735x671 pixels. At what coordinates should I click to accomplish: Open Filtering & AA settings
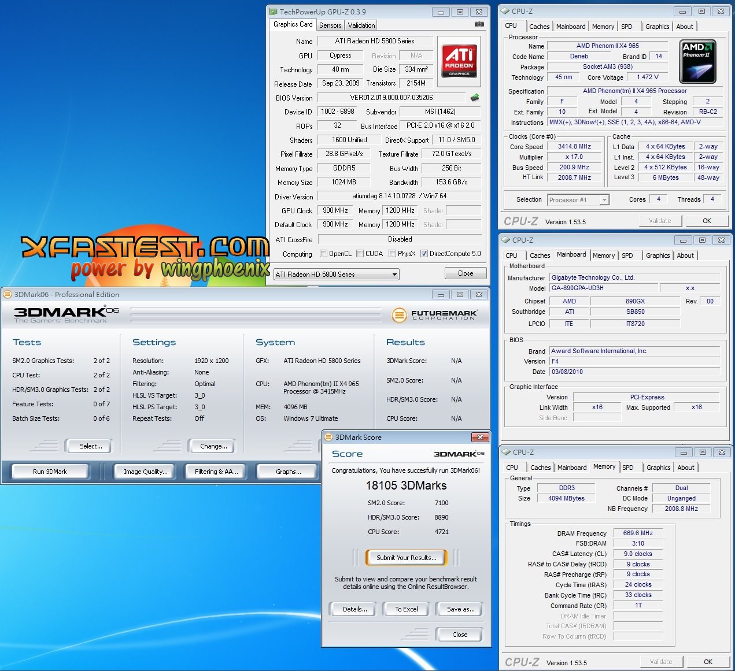click(x=216, y=472)
